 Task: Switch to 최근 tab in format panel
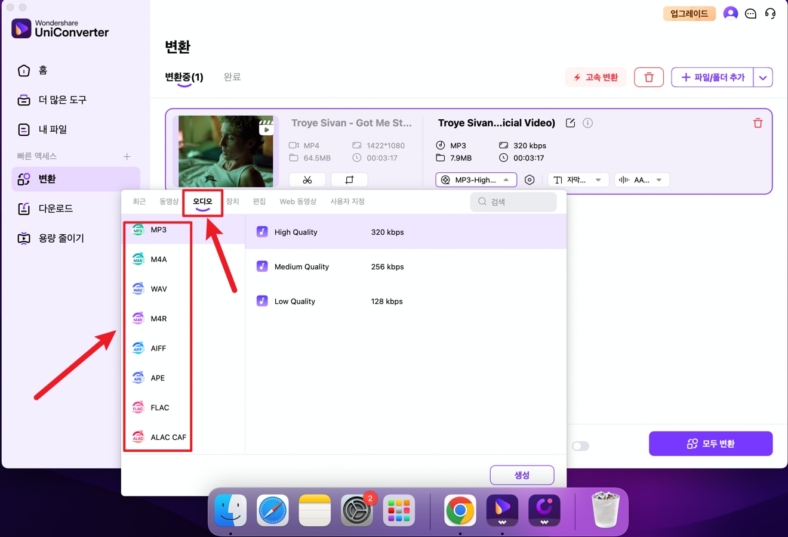tap(139, 201)
